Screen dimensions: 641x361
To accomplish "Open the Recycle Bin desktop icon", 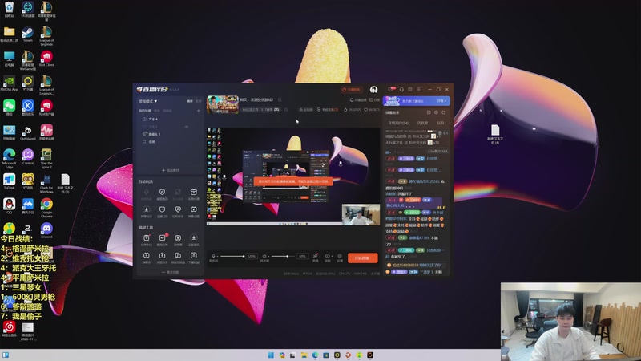I will coord(10,10).
